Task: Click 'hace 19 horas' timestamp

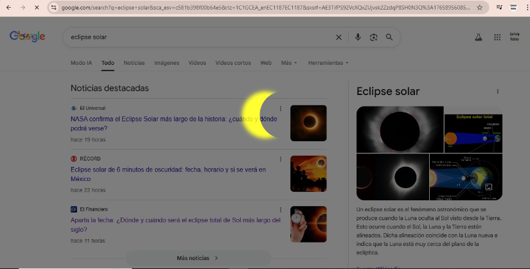Action: (88, 139)
